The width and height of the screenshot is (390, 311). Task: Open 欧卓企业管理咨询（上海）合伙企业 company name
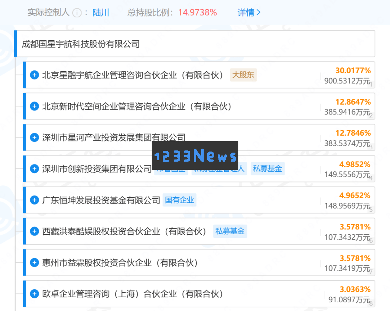(x=133, y=294)
